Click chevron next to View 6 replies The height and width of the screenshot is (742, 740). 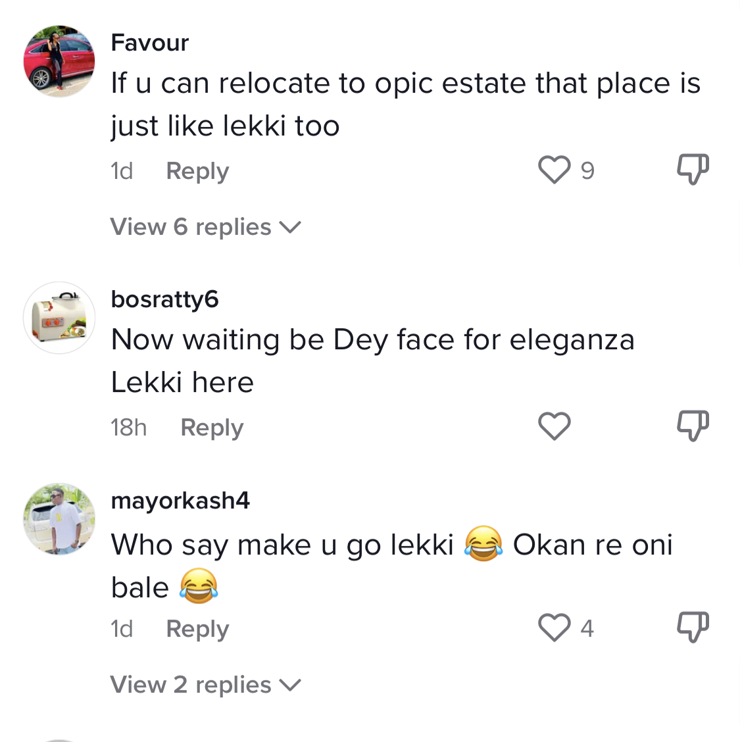[x=290, y=228]
